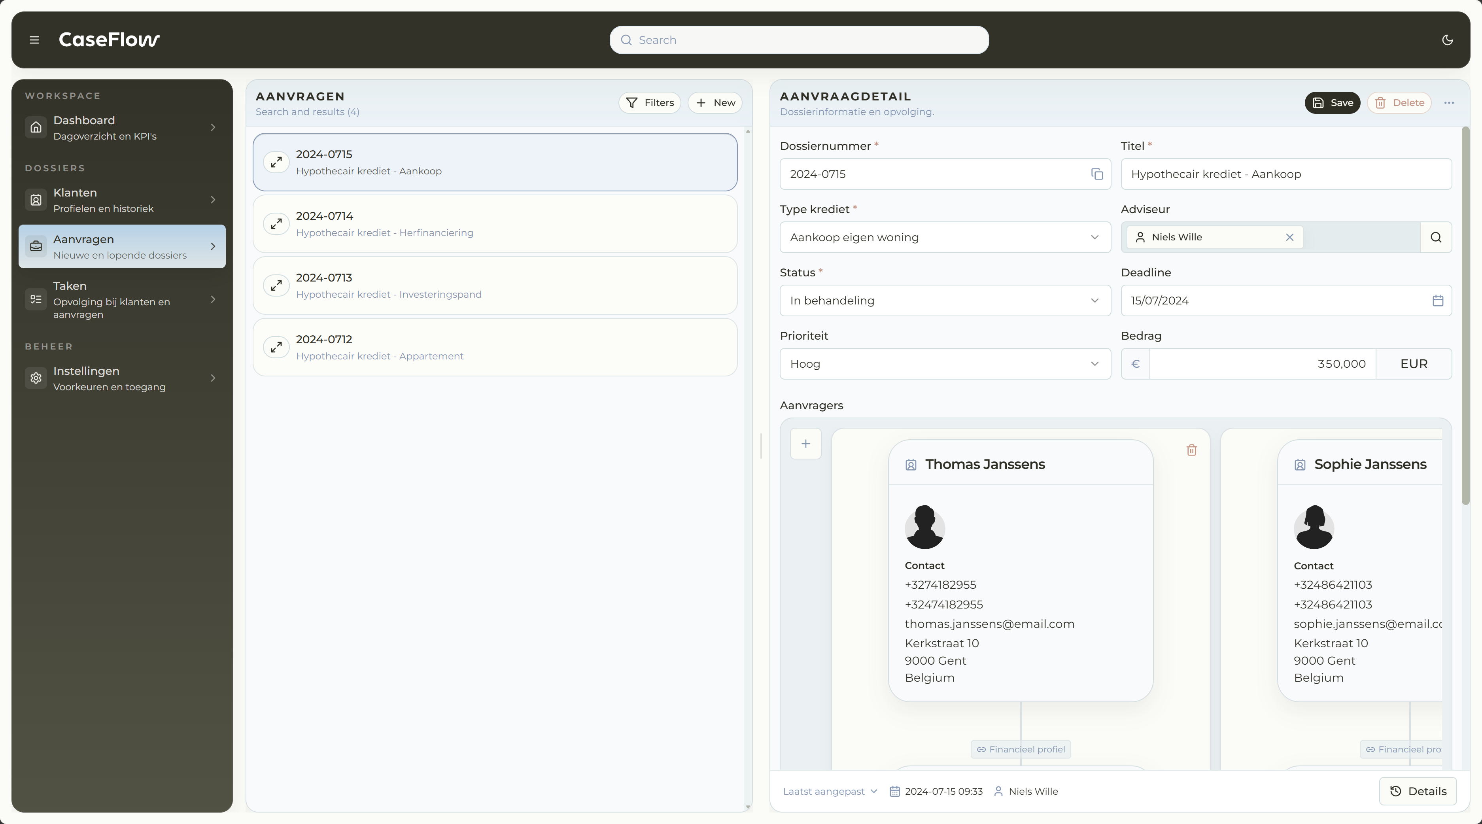Remove Niels Wille adviseur chip
This screenshot has width=1482, height=824.
point(1289,237)
